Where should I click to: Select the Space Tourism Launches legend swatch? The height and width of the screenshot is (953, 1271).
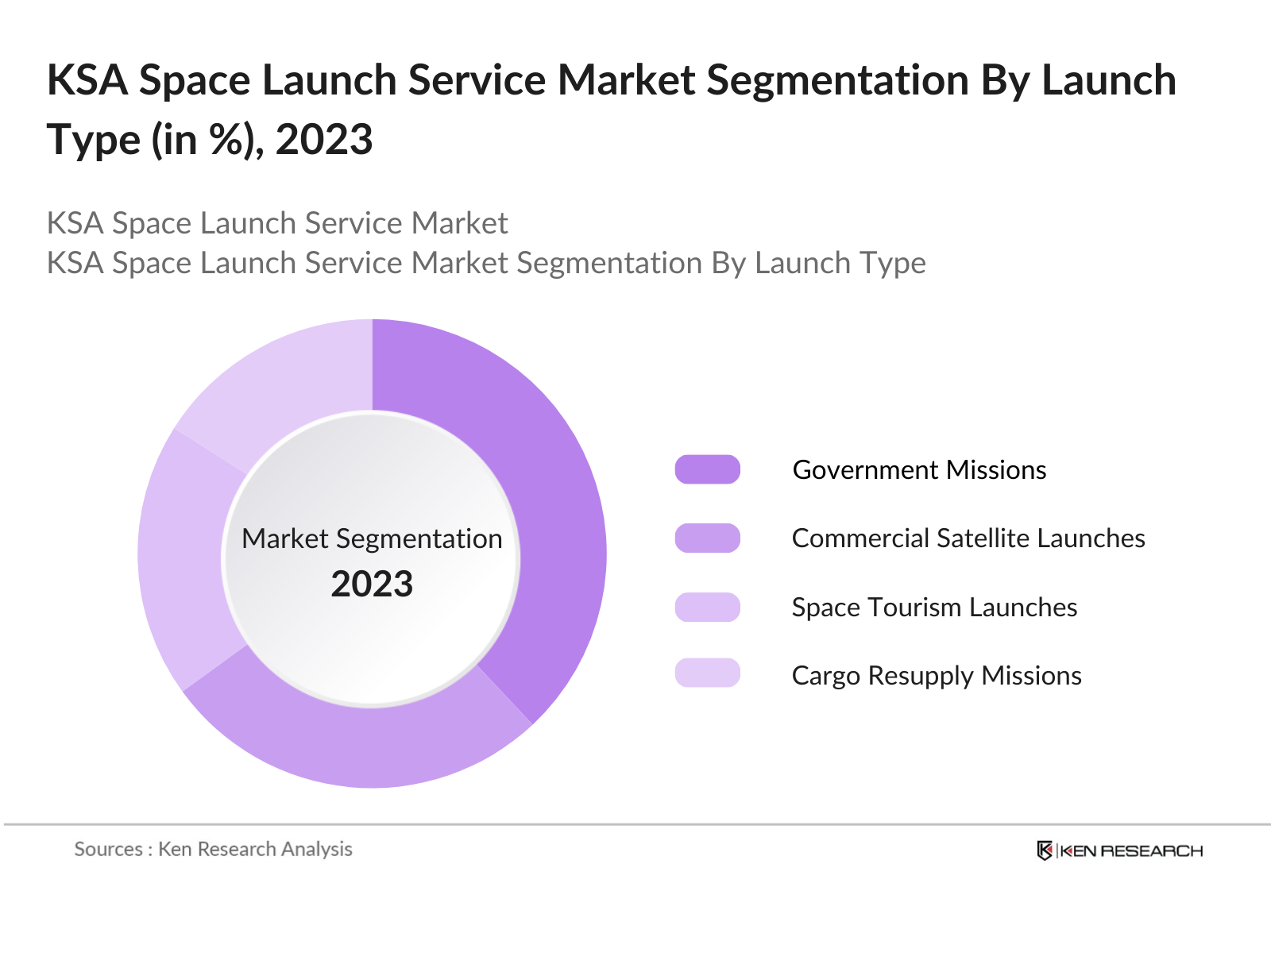709,608
